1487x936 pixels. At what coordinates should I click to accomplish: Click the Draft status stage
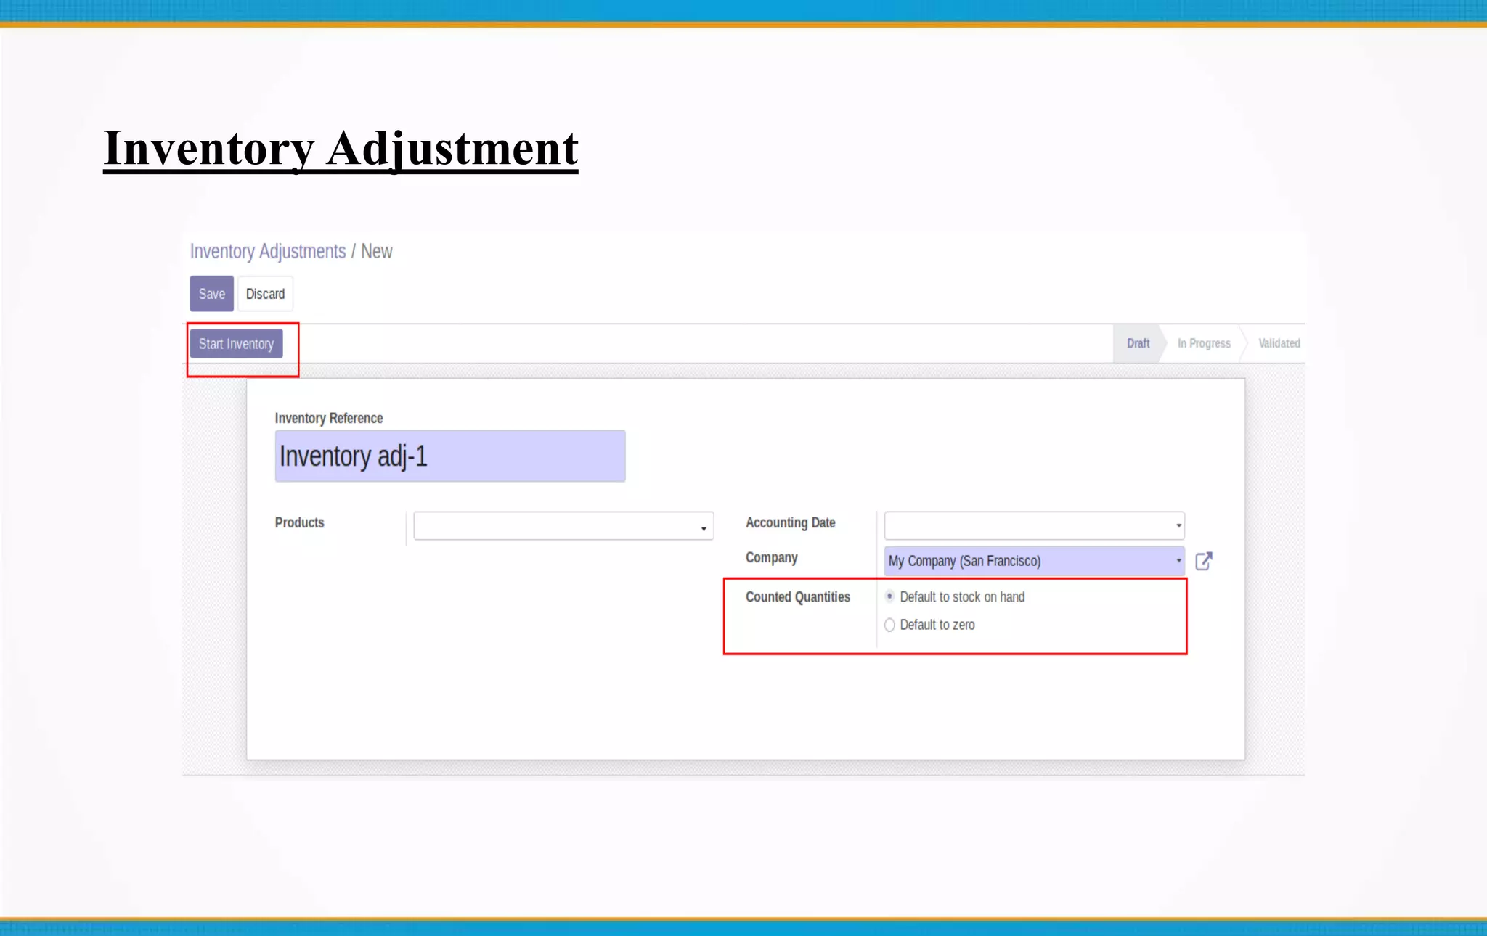pos(1138,343)
